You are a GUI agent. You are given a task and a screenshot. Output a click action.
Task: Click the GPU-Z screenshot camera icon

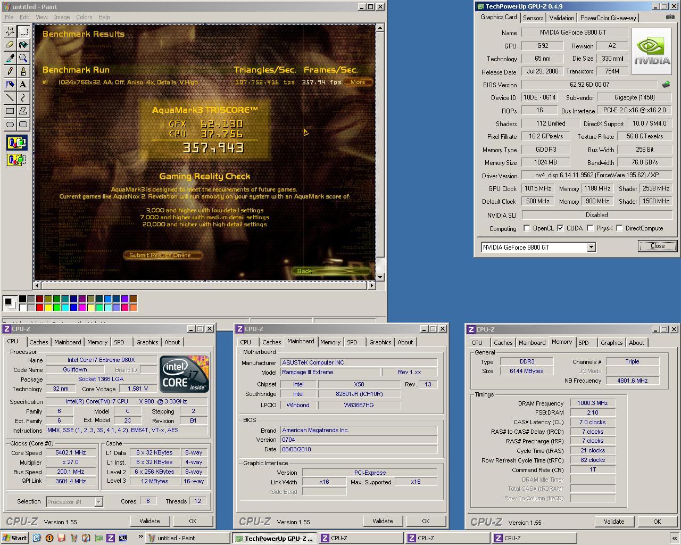tap(669, 17)
